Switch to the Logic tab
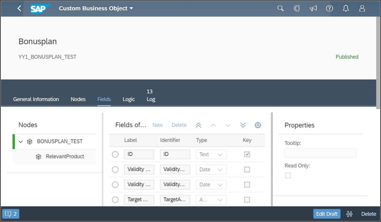The width and height of the screenshot is (381, 222). click(x=129, y=99)
